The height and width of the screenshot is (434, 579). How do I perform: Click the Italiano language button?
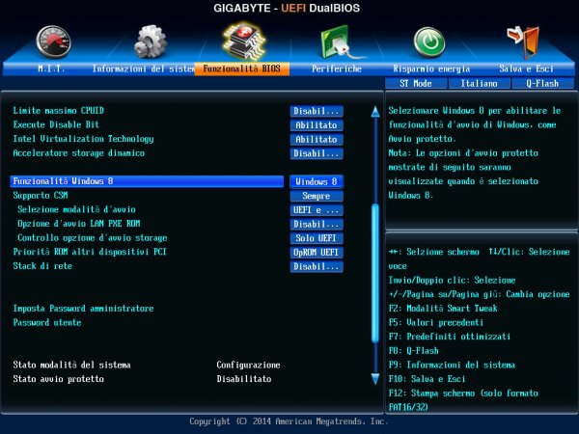click(479, 83)
